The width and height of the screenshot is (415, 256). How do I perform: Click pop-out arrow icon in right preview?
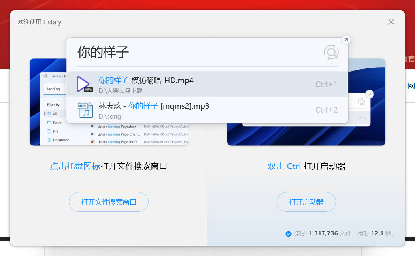click(x=370, y=94)
